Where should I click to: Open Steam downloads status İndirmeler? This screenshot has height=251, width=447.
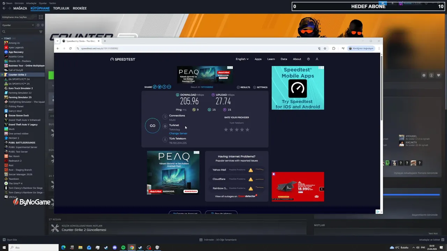click(218, 240)
